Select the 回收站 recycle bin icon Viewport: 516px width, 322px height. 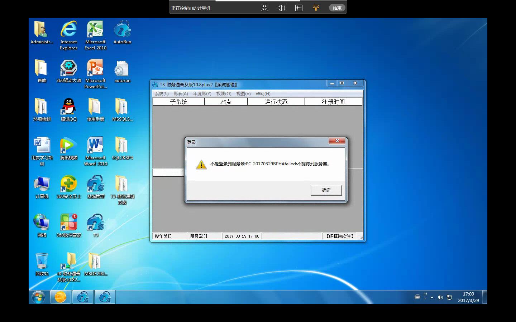click(42, 264)
